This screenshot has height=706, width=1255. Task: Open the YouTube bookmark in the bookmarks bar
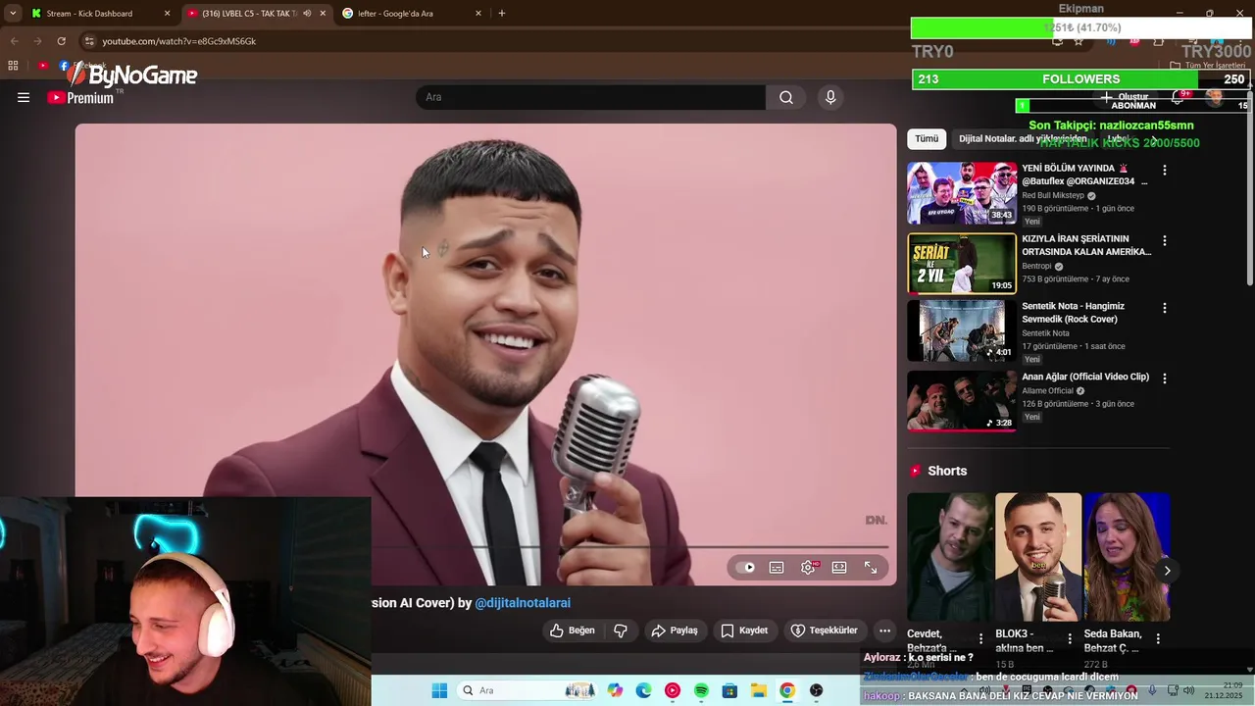coord(43,66)
